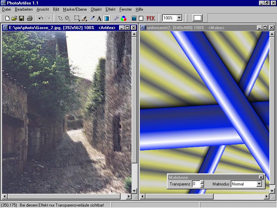Click status text about Transparenzverläufe

point(62,205)
